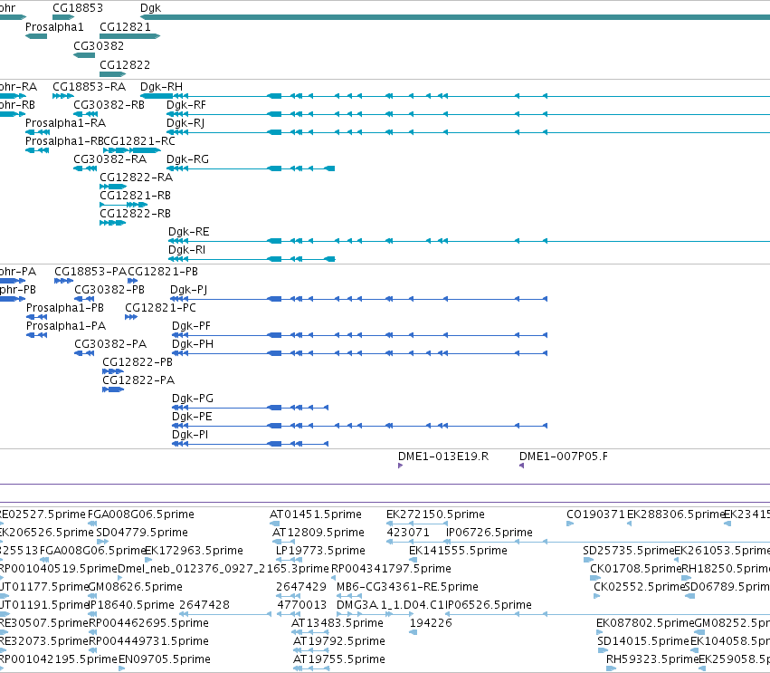Select label MB6-CG34361-RE.5prime
Viewport: 770px width, 673px height.
(407, 587)
